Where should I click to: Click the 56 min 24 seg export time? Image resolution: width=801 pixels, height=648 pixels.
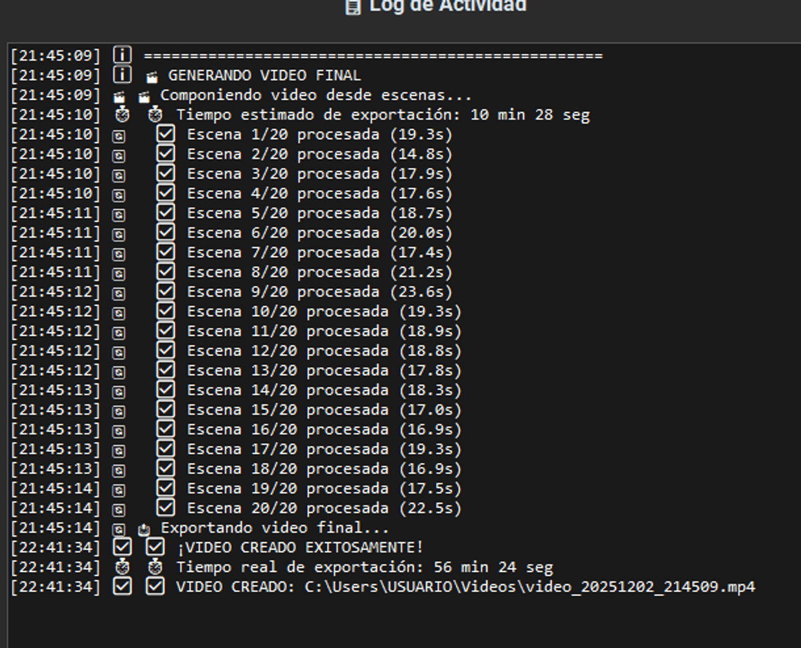click(x=493, y=567)
